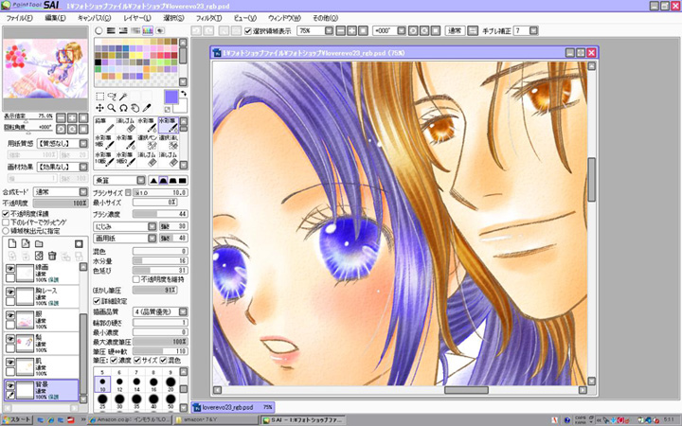Swap foreground and background colors arrow
682x426 pixels.
tap(184, 94)
